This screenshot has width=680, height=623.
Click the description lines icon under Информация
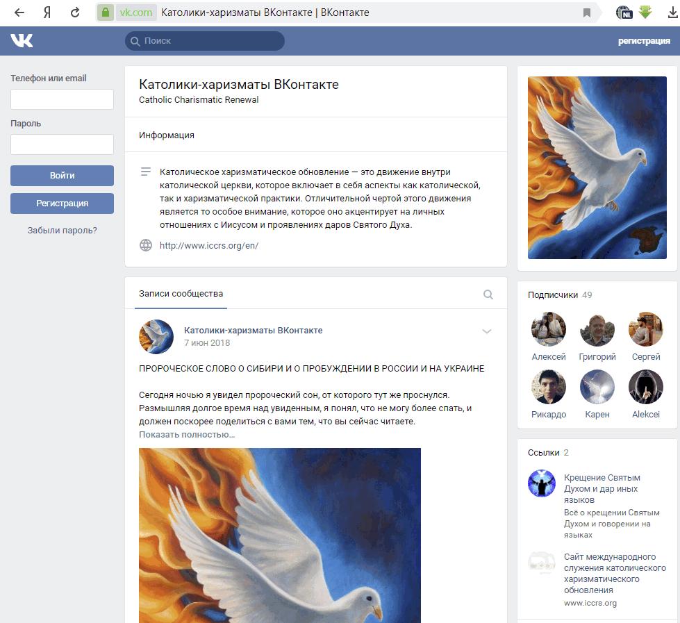(x=146, y=172)
